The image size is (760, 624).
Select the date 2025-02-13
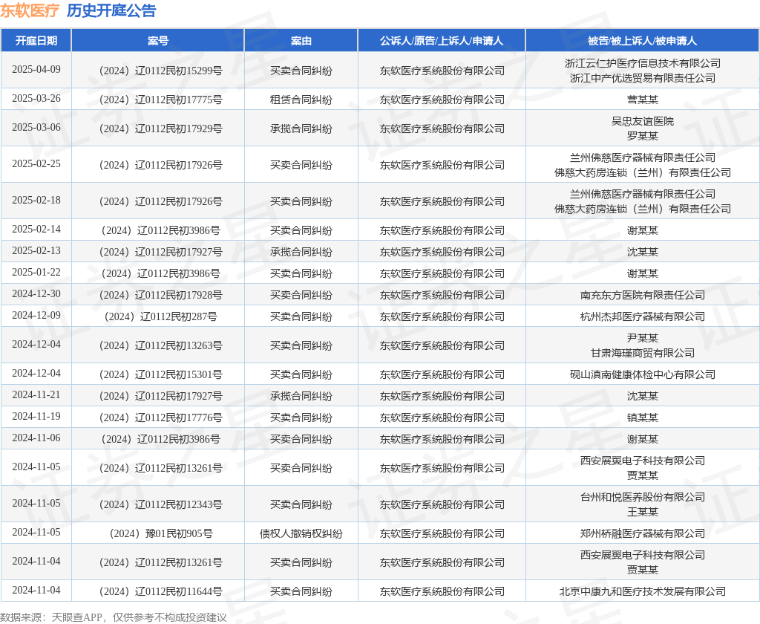click(x=36, y=250)
